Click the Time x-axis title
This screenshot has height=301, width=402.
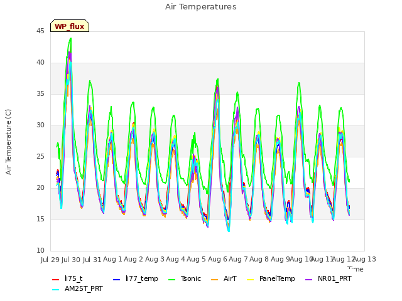356,269
